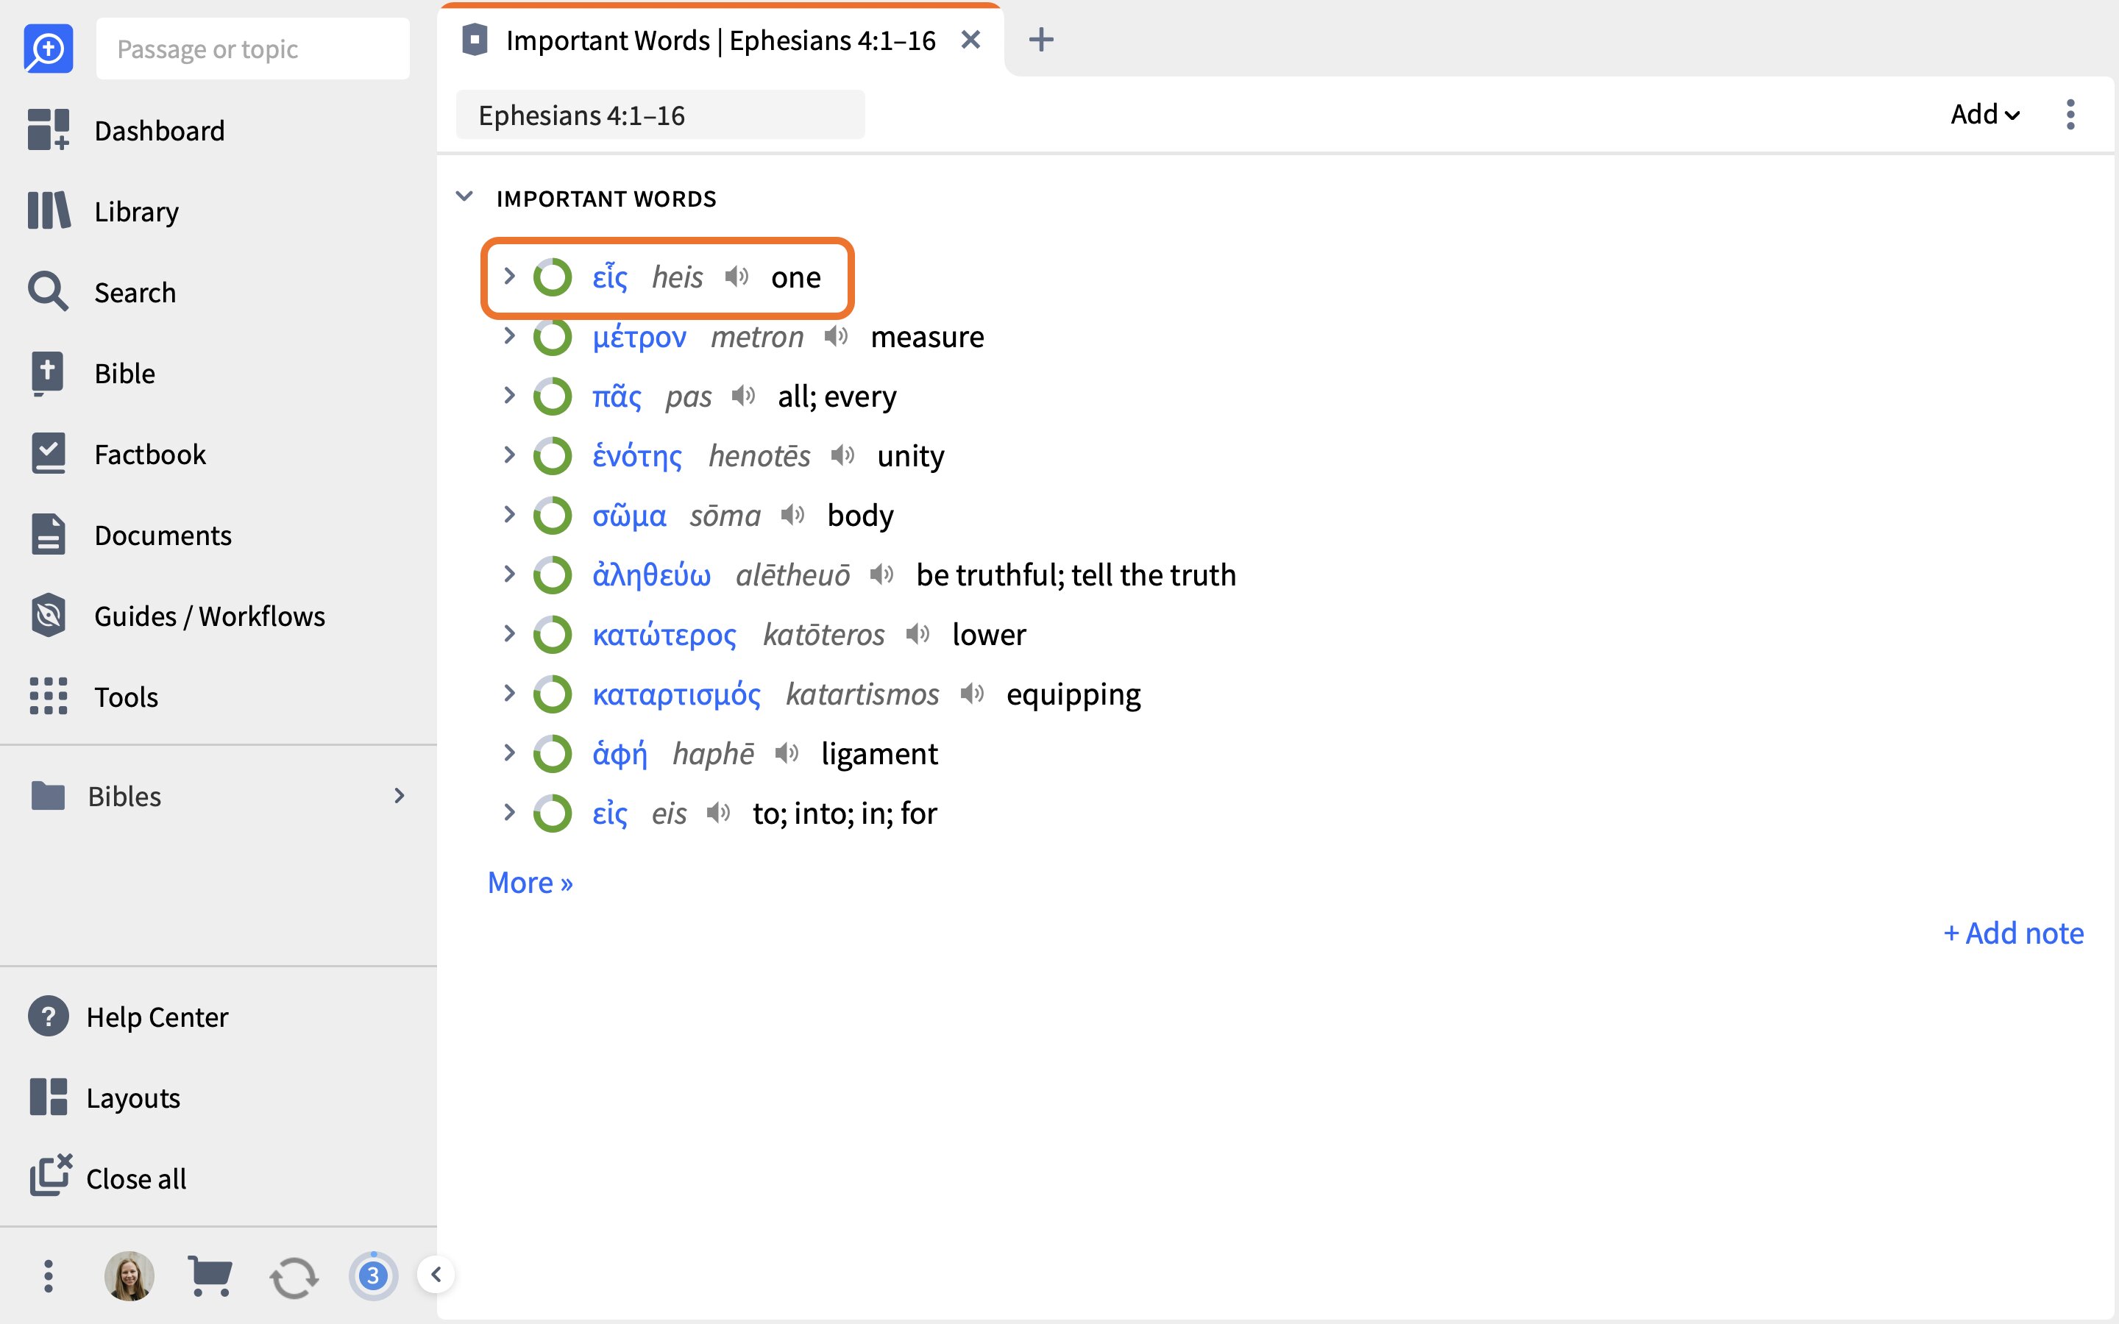
Task: Edit the Ephesians 4:1–16 reference box
Action: (660, 115)
